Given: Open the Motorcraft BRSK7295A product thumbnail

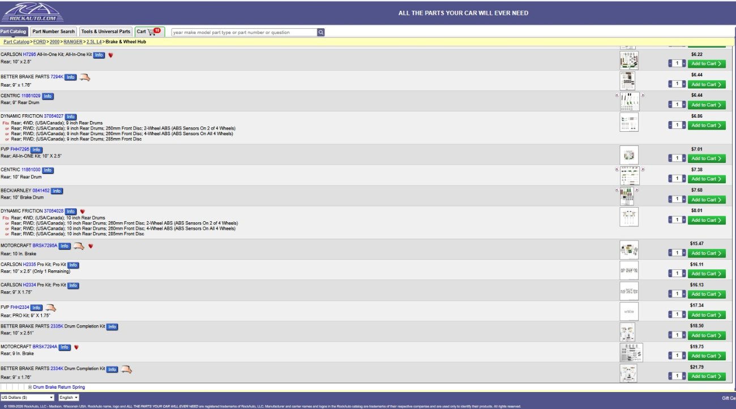Looking at the screenshot, I should coord(629,249).
